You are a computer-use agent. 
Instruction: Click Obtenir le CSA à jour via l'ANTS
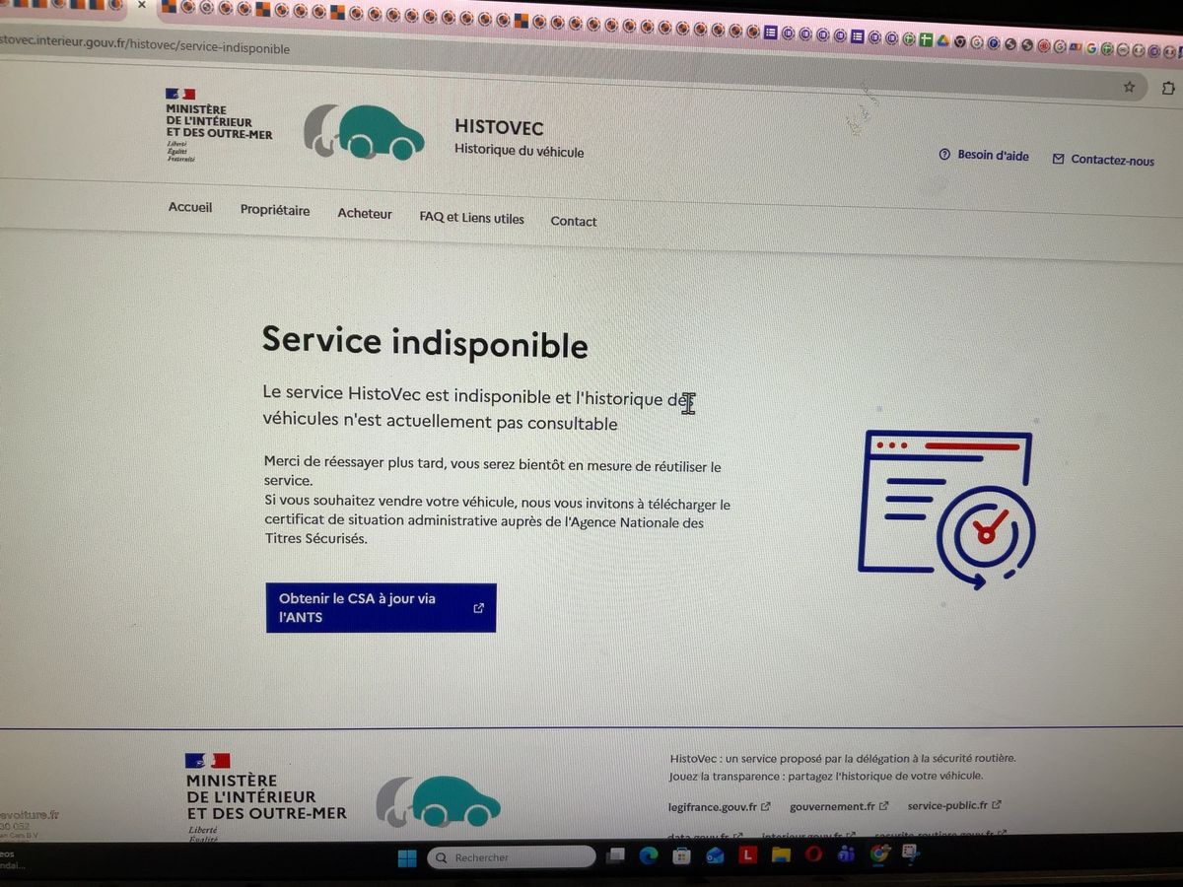coord(381,607)
